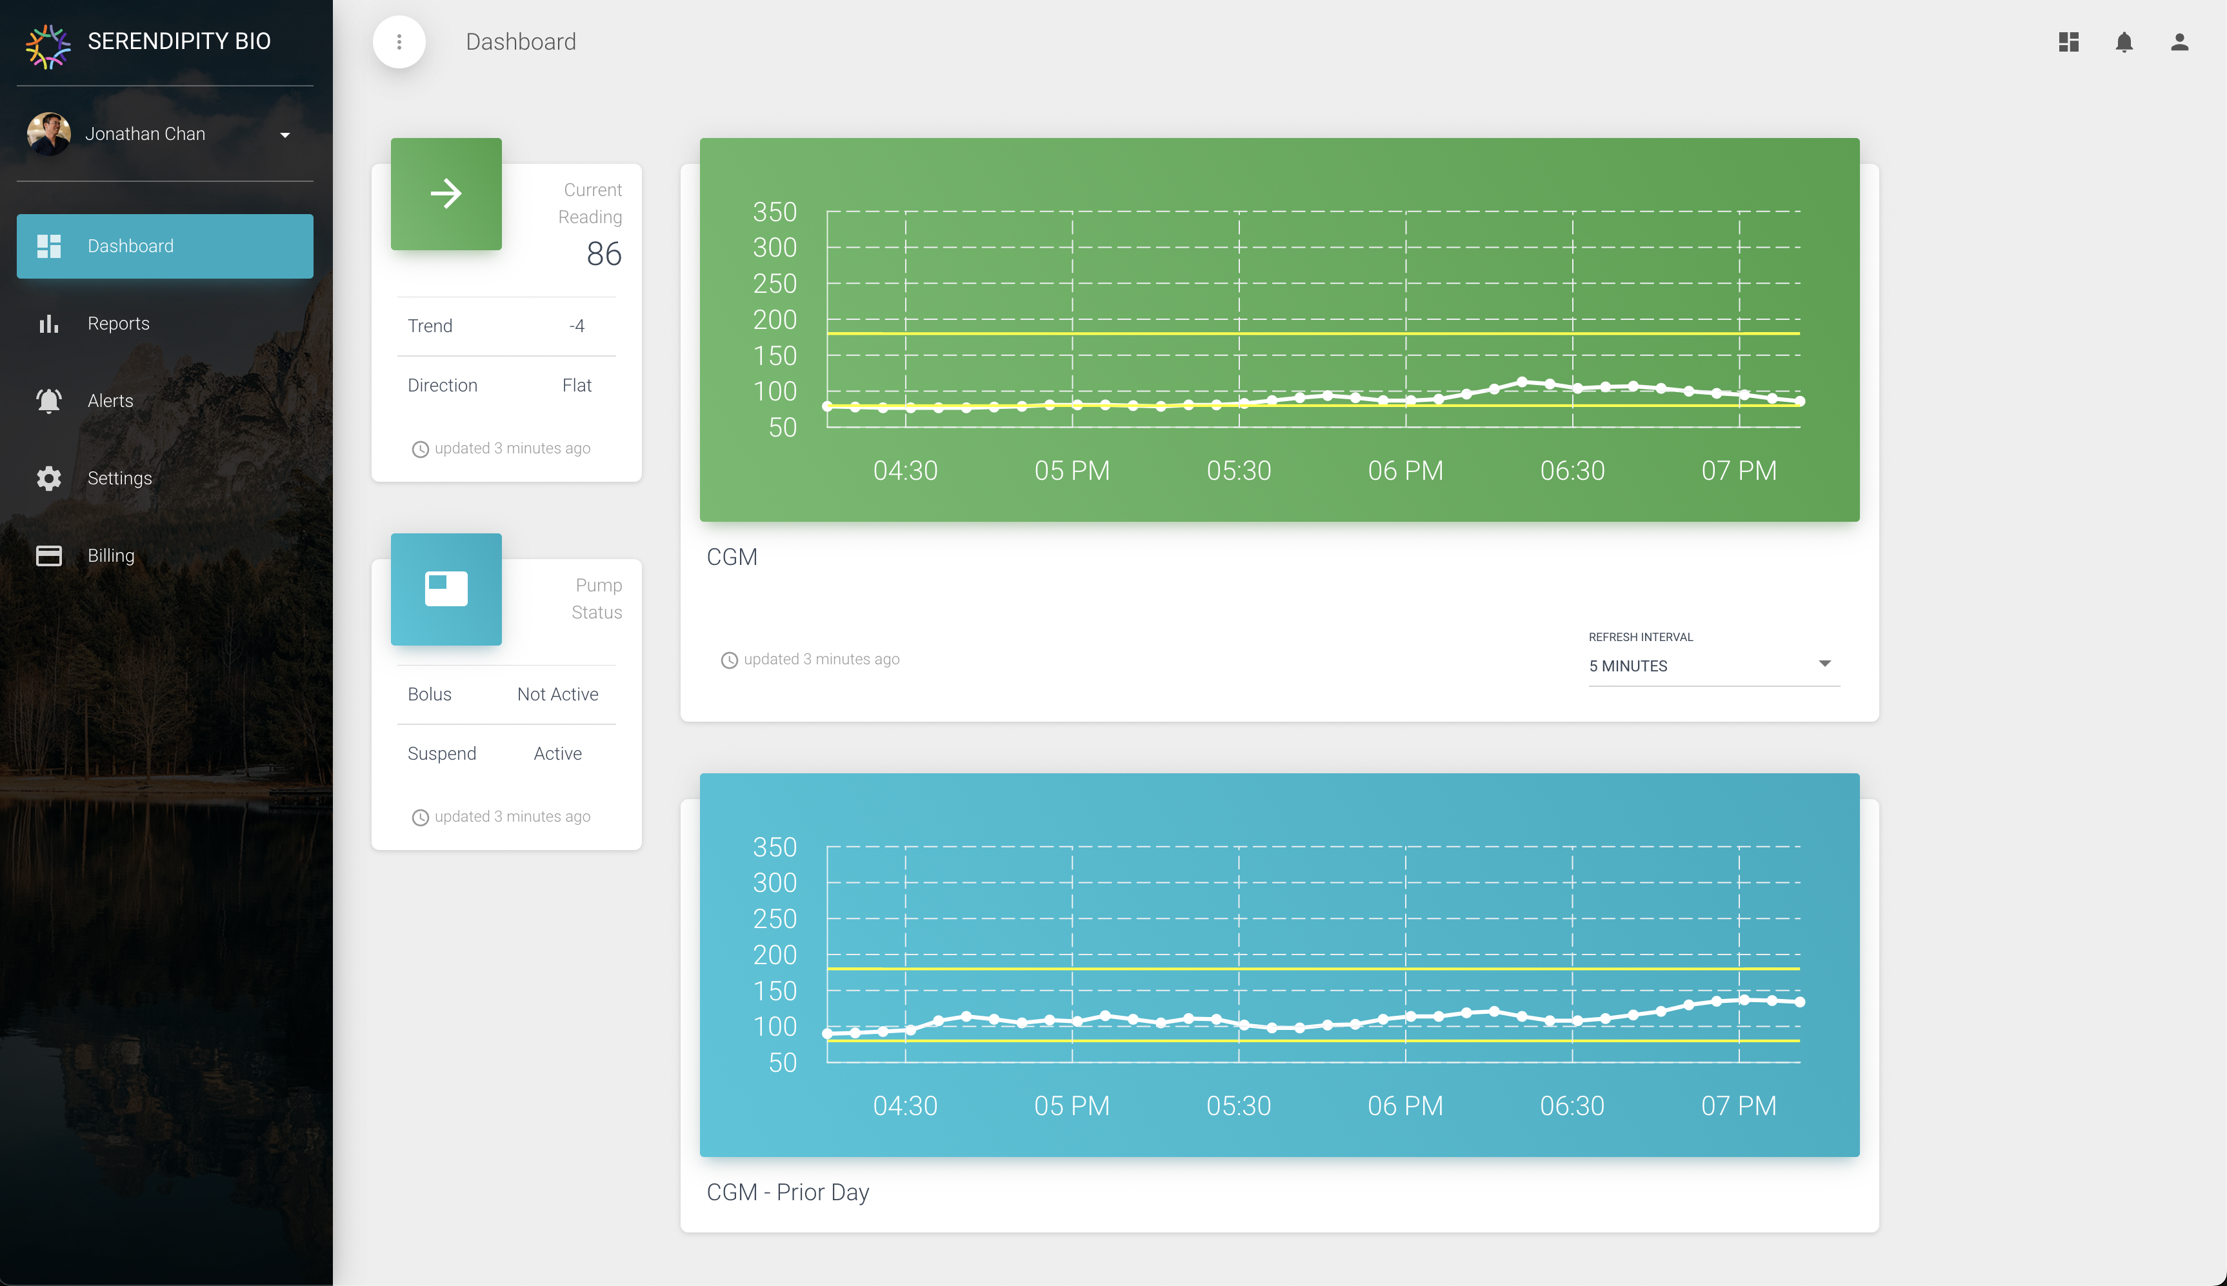Image resolution: width=2227 pixels, height=1286 pixels.
Task: Click the Billing card icon in sidebar
Action: point(48,555)
